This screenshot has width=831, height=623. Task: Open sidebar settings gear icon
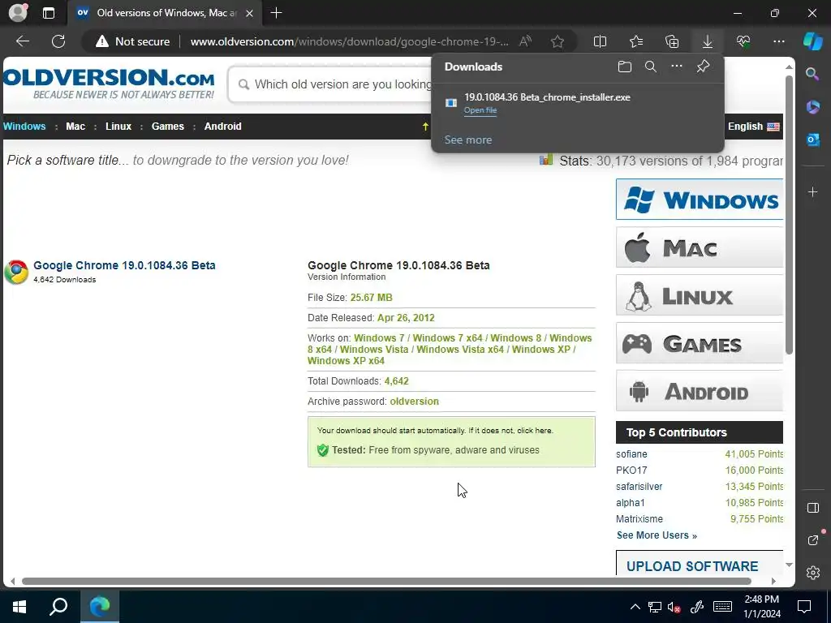click(x=812, y=573)
